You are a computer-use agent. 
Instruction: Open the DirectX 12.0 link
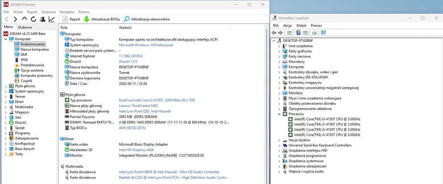pyautogui.click(x=128, y=61)
